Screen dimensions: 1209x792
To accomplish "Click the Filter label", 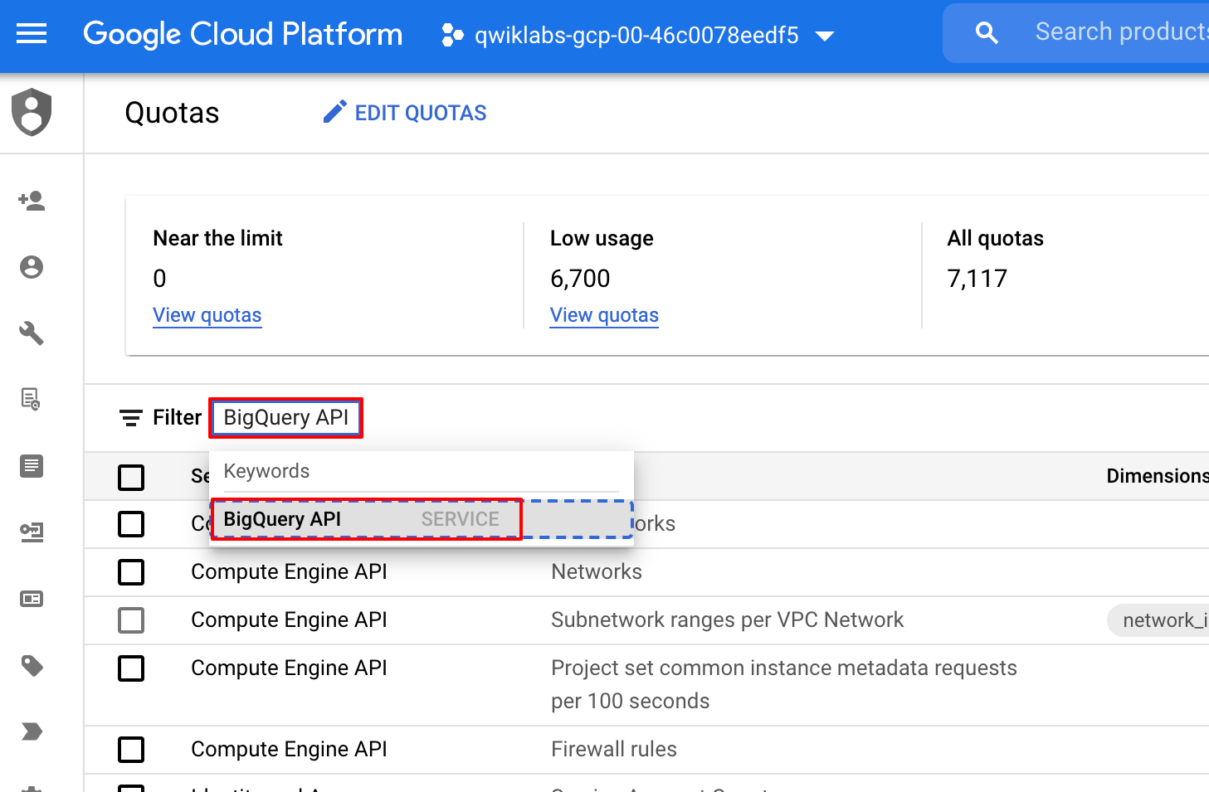I will coord(177,417).
